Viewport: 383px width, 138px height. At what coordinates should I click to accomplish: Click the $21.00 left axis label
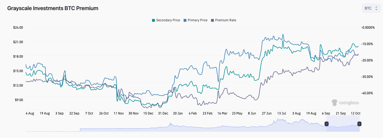coord(18,42)
